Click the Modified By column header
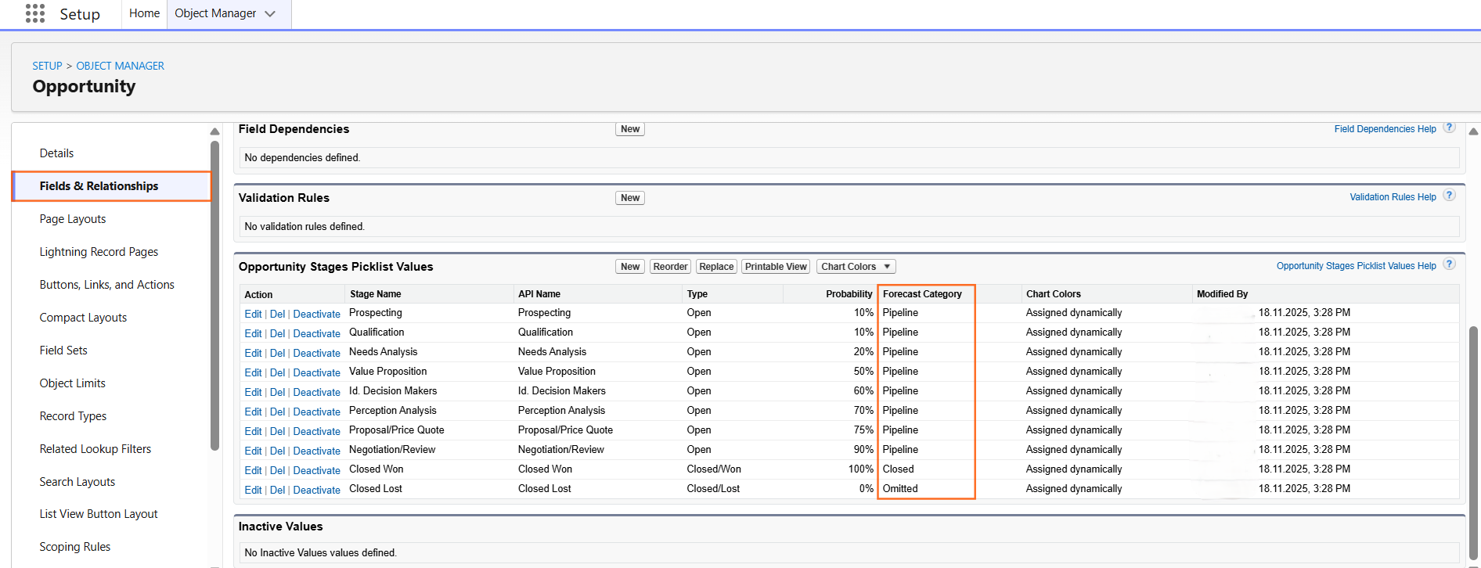 coord(1222,294)
